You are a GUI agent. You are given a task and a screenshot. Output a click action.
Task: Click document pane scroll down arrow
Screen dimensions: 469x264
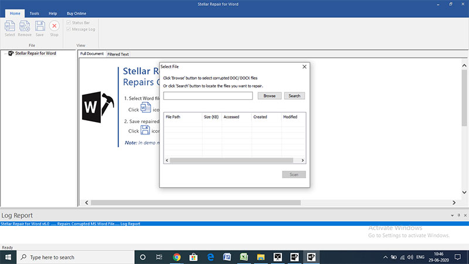tap(464, 192)
